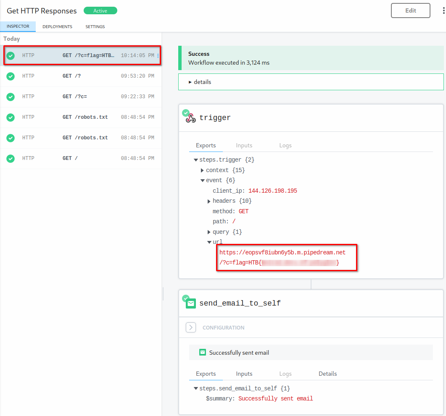This screenshot has width=446, height=416.
Task: Expand the query {1} node
Action: click(209, 232)
